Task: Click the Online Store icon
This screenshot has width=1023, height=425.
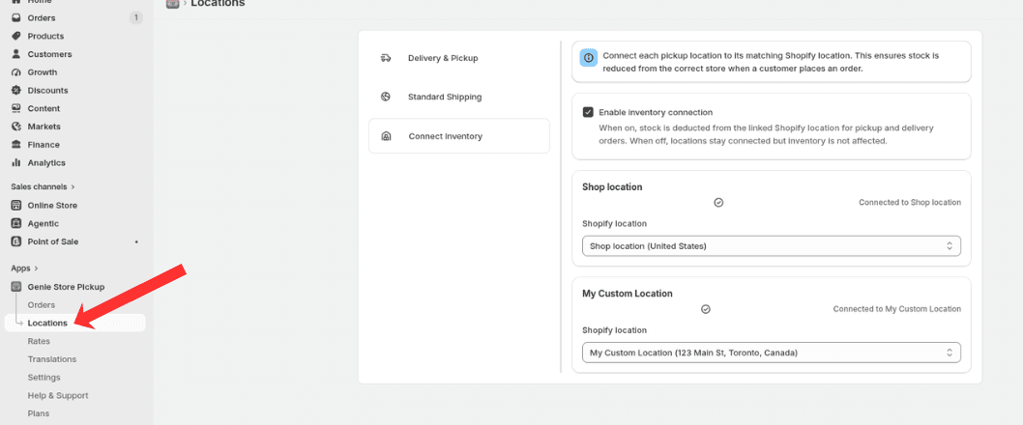Action: (x=16, y=206)
